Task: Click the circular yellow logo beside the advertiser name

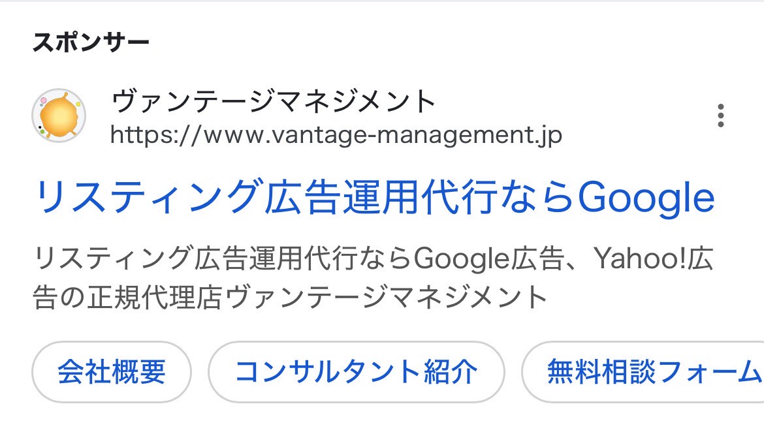Action: coord(59,116)
